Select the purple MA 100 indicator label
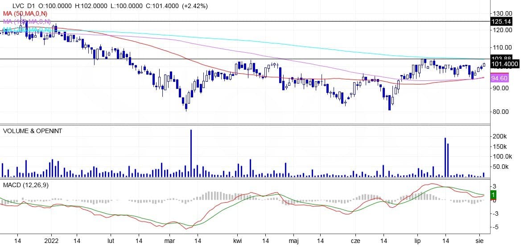The image size is (528, 247). [26, 21]
